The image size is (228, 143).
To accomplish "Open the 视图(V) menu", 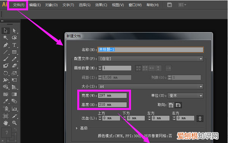I will [x=118, y=5].
